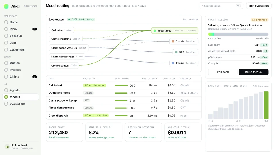
Task: Click the Schedule sidebar icon
Action: click(x=6, y=36)
